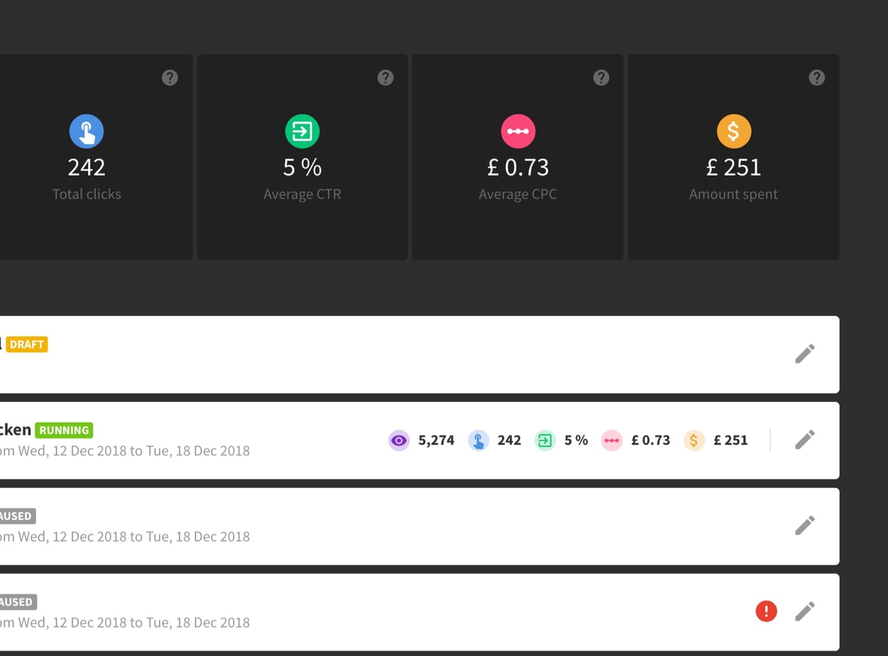888x656 pixels.
Task: Click the £ 0.73 Average CPC value
Action: tap(518, 167)
